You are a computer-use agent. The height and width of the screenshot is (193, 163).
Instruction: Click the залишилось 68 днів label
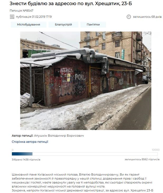147,17
